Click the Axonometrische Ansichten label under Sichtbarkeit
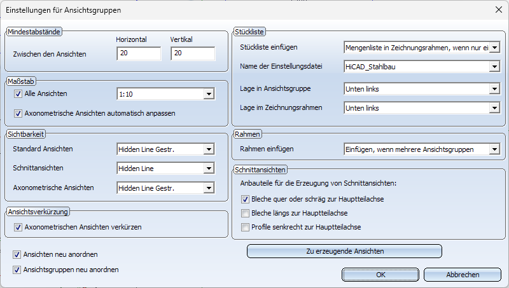The image size is (509, 288). tap(53, 188)
